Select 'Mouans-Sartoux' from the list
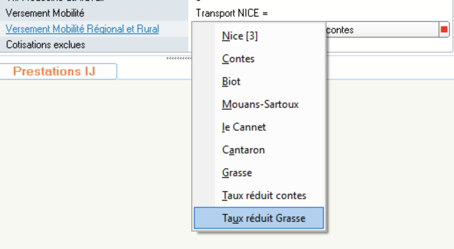 [260, 105]
